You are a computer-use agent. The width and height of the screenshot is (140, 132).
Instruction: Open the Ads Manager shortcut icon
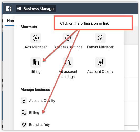click(x=36, y=38)
